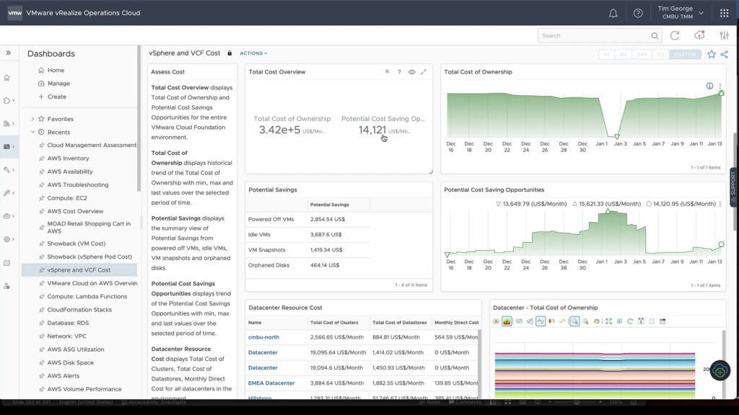
Task: Open help for Total Cost Overview widget
Action: [x=399, y=72]
